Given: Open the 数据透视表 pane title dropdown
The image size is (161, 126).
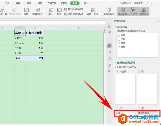Looking at the screenshot, I should (127, 21).
